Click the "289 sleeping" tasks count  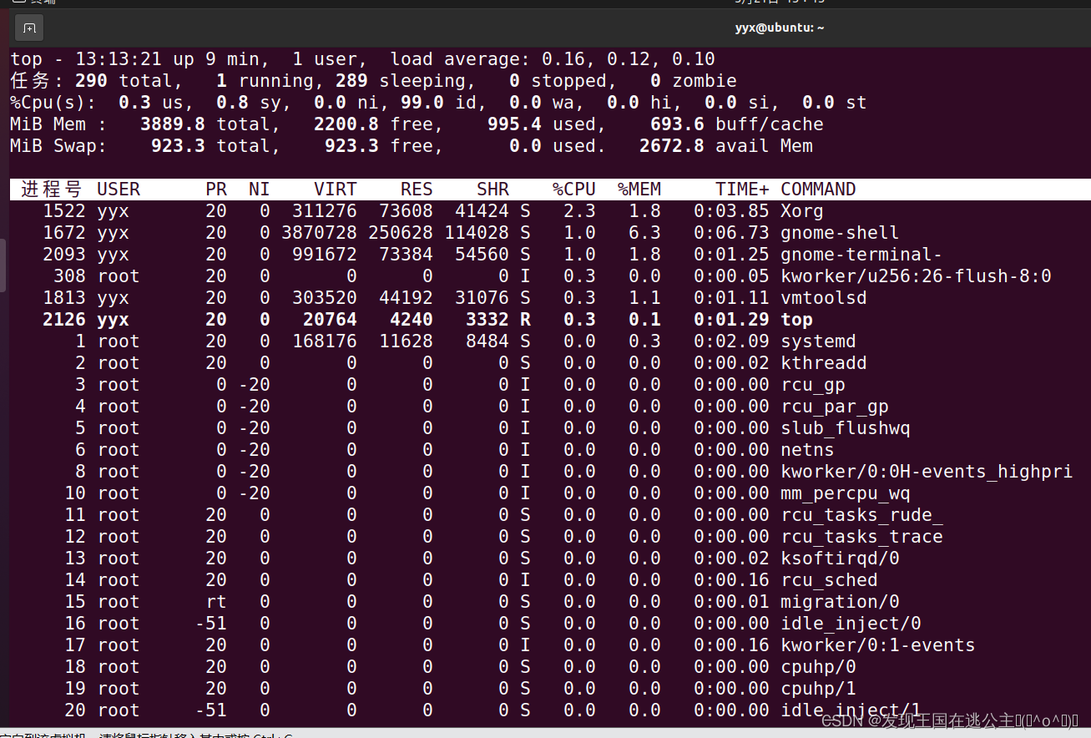coord(401,81)
